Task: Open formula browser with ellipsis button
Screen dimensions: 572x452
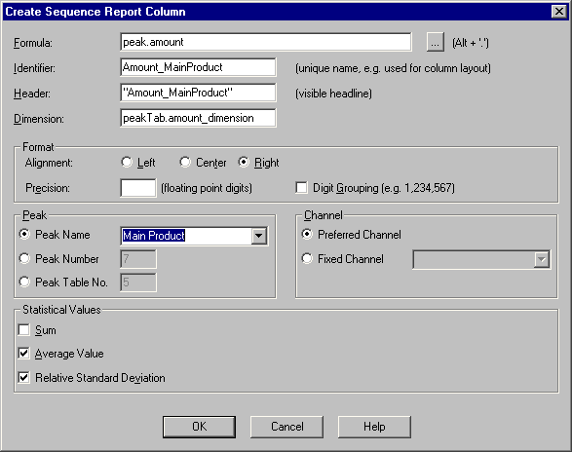Action: (435, 42)
